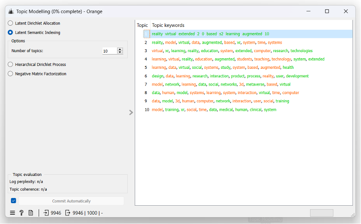Minimize the Topic Modelling window
This screenshot has width=361, height=224.
[308, 11]
